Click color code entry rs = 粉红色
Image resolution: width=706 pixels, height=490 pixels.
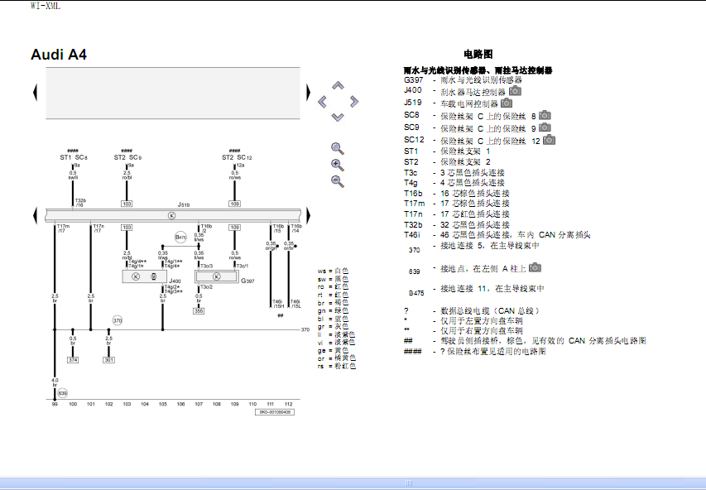[x=337, y=366]
